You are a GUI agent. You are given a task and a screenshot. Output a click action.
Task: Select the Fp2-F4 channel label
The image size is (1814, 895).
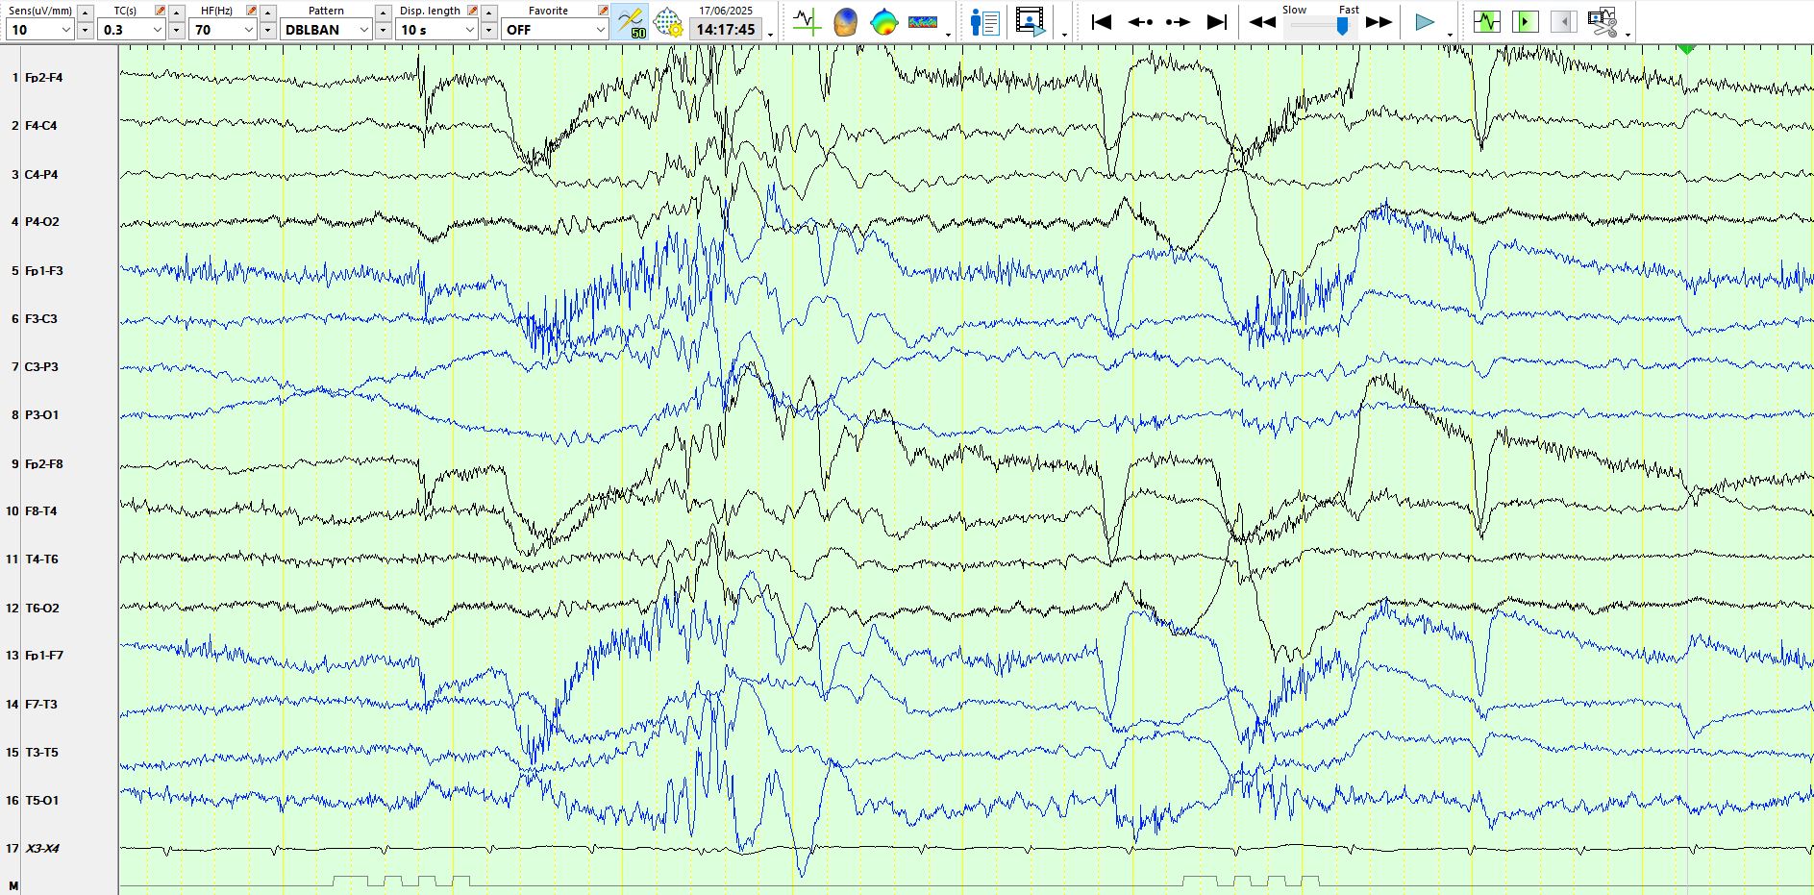tap(44, 77)
